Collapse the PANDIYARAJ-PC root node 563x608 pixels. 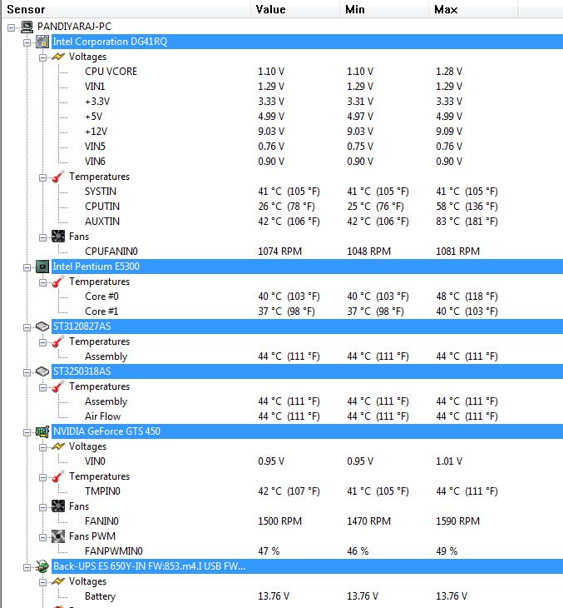coord(12,27)
